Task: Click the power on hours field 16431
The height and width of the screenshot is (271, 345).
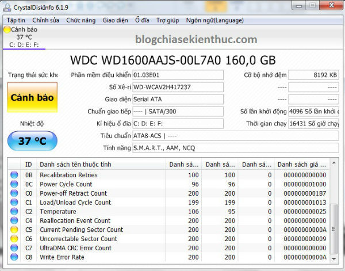Action: (313, 124)
